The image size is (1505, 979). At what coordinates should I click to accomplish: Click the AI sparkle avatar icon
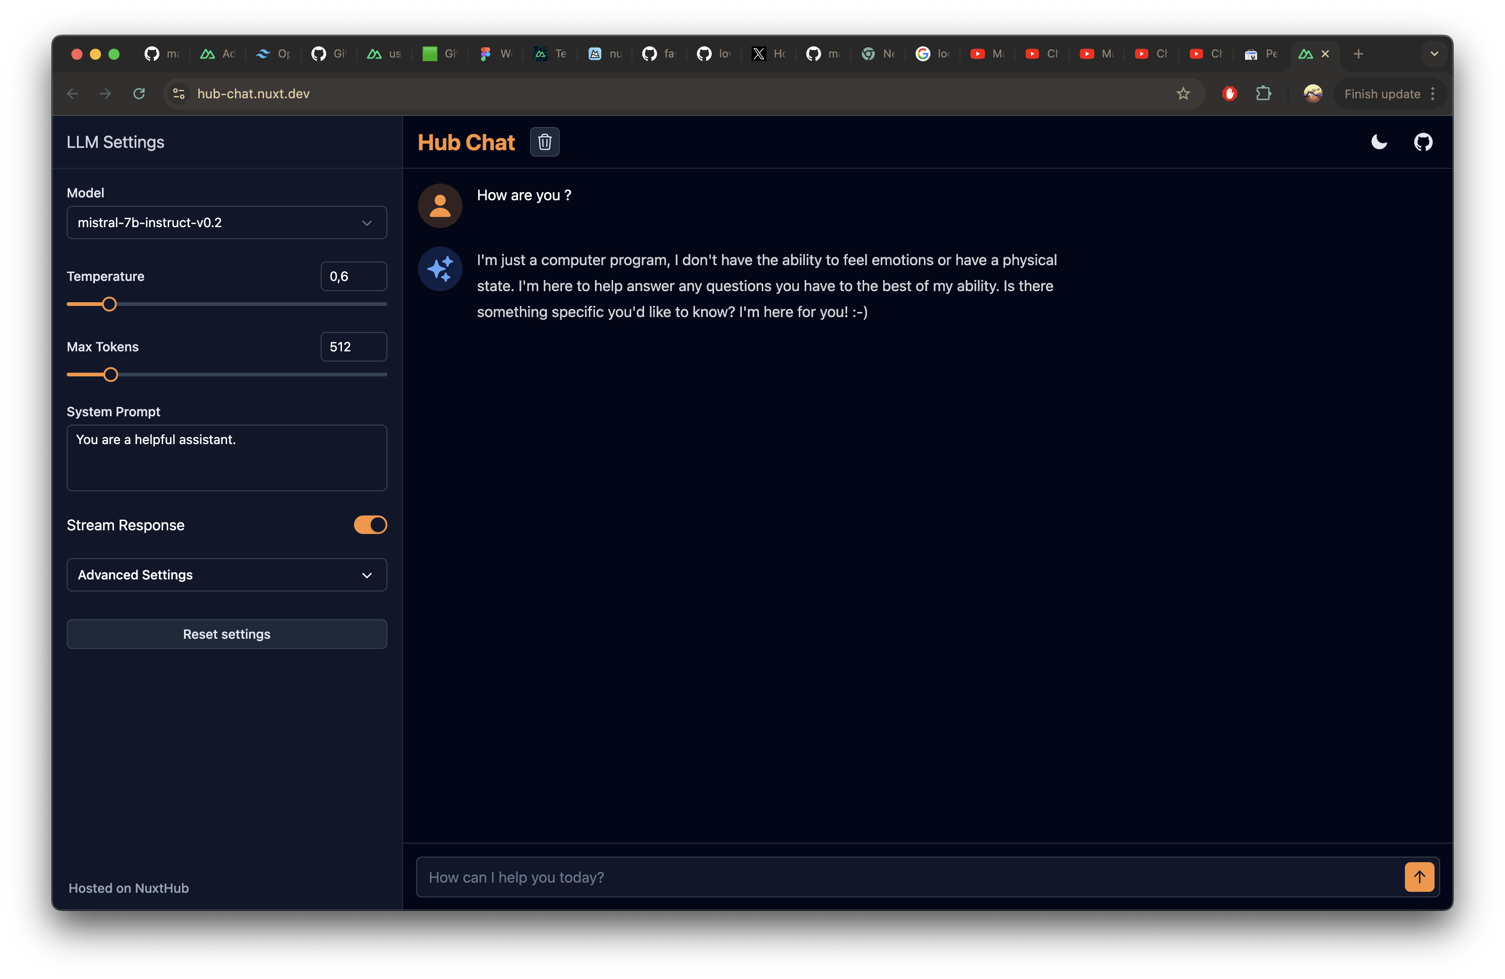click(439, 269)
